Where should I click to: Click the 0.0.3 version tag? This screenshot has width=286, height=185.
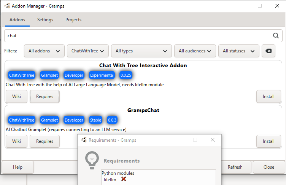coord(112,120)
